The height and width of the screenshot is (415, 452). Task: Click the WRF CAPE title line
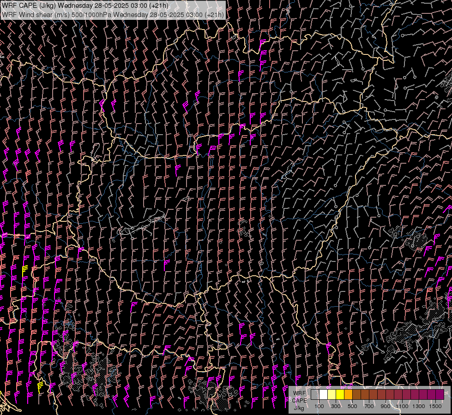85,6
